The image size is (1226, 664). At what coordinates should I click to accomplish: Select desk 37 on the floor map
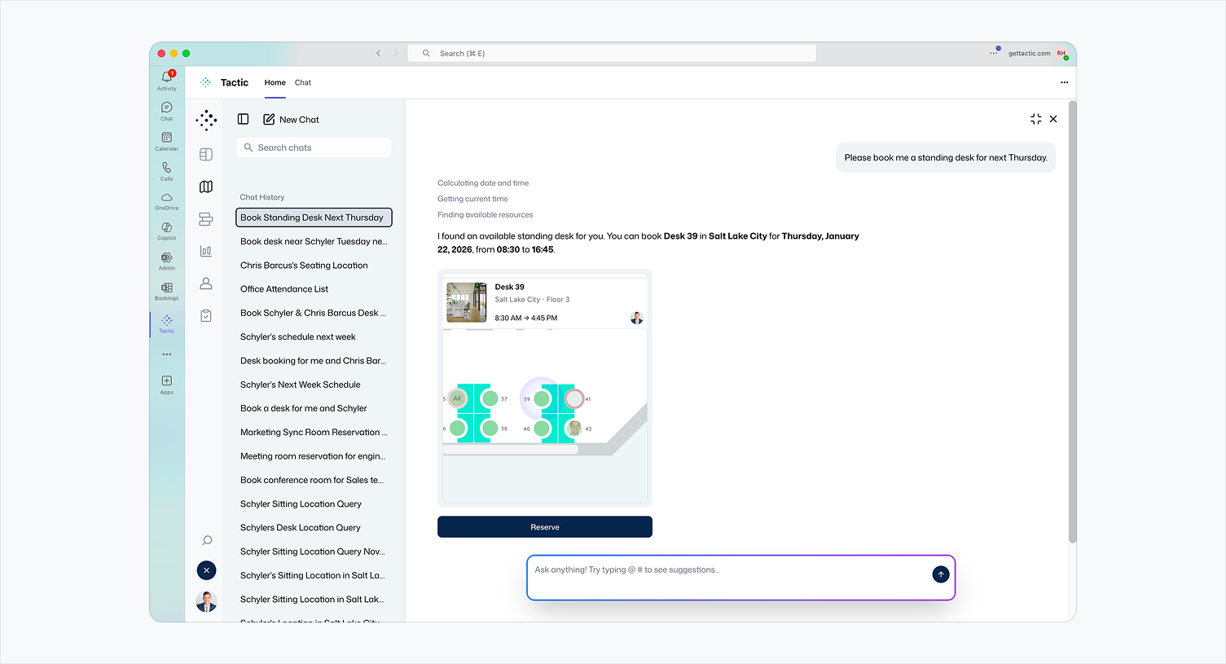coord(490,398)
